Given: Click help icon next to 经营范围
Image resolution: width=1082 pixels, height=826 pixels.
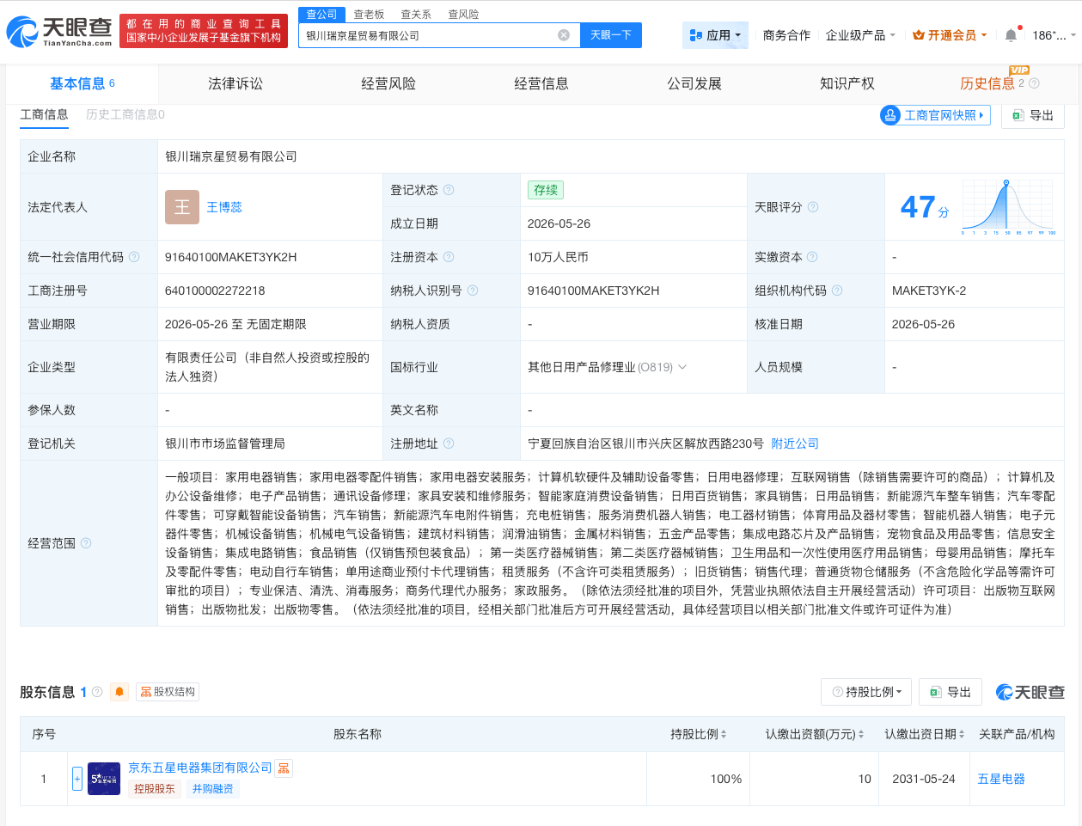Looking at the screenshot, I should 86,543.
